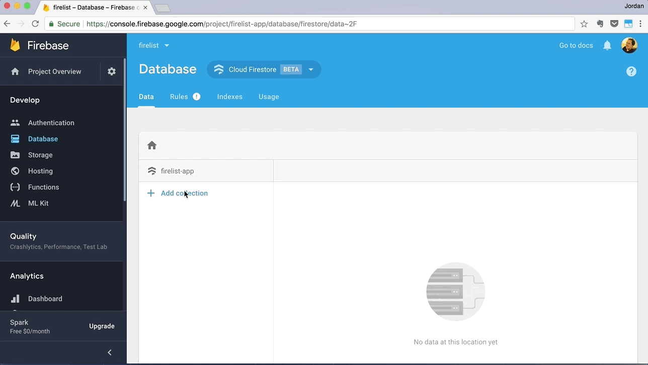Go back in the browser
The width and height of the screenshot is (648, 365).
coord(7,24)
